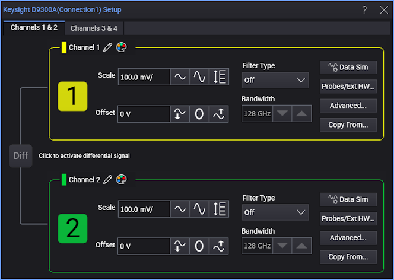Screen dimensions: 394x280
Task: Click Channel 2 Copy From button
Action: click(348, 257)
